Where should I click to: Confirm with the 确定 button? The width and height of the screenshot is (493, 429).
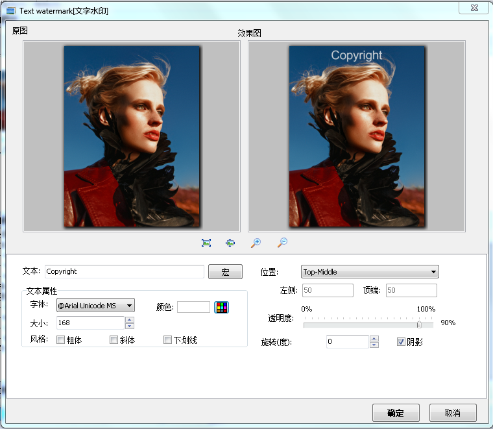[396, 413]
